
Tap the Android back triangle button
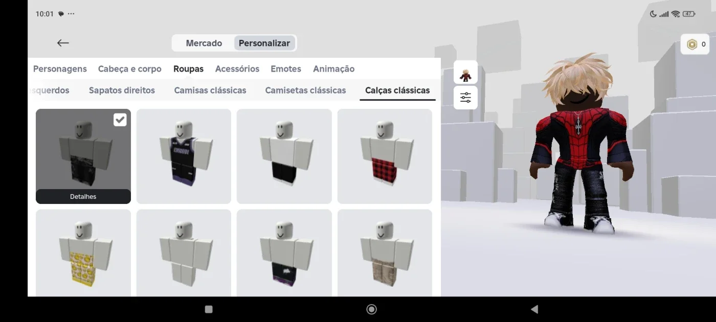[x=534, y=309]
